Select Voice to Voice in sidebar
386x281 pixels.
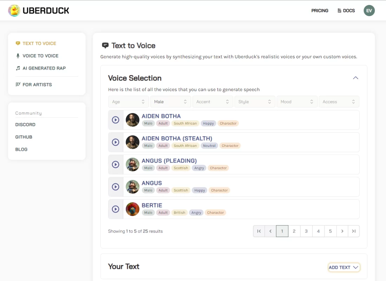[x=37, y=56]
